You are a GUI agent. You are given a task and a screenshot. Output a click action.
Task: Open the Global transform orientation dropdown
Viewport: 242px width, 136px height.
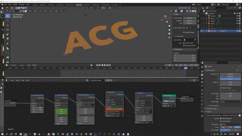[x=91, y=8]
